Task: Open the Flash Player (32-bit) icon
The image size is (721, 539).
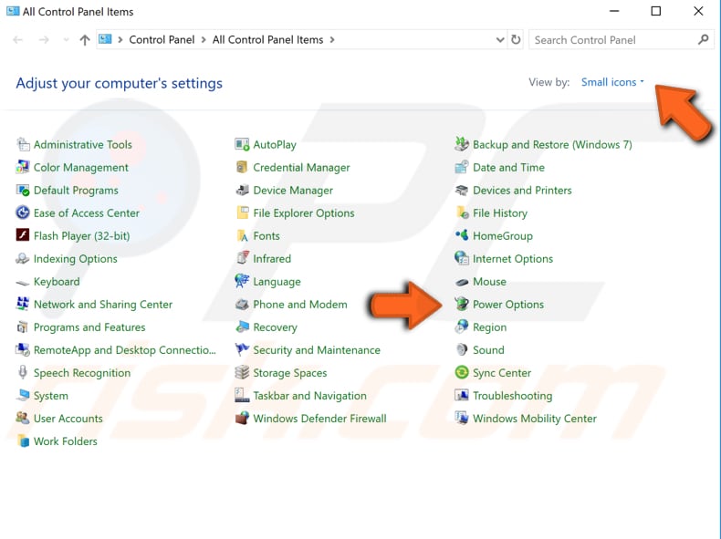Action: [23, 235]
